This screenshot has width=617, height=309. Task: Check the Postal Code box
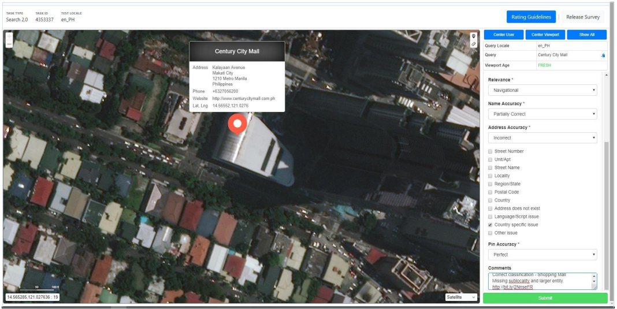tap(490, 192)
